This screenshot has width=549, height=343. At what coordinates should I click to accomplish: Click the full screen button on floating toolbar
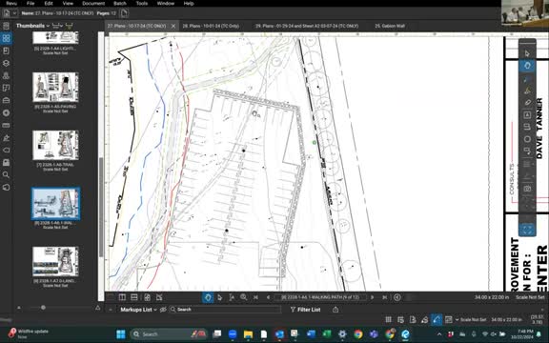[x=527, y=230]
